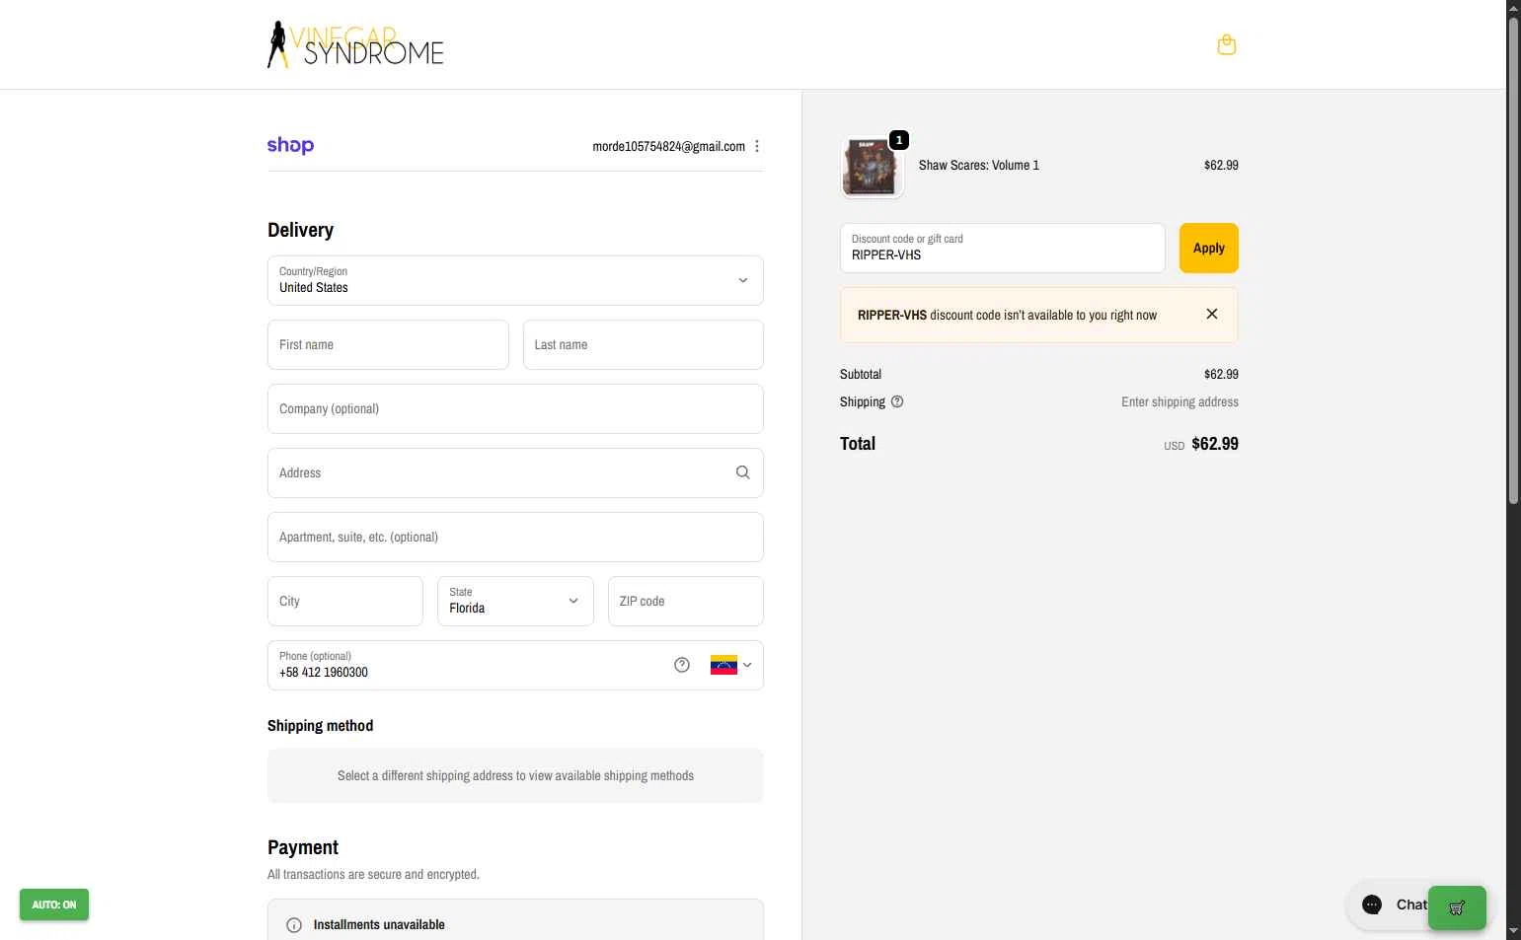Focus the First name field

tap(388, 344)
